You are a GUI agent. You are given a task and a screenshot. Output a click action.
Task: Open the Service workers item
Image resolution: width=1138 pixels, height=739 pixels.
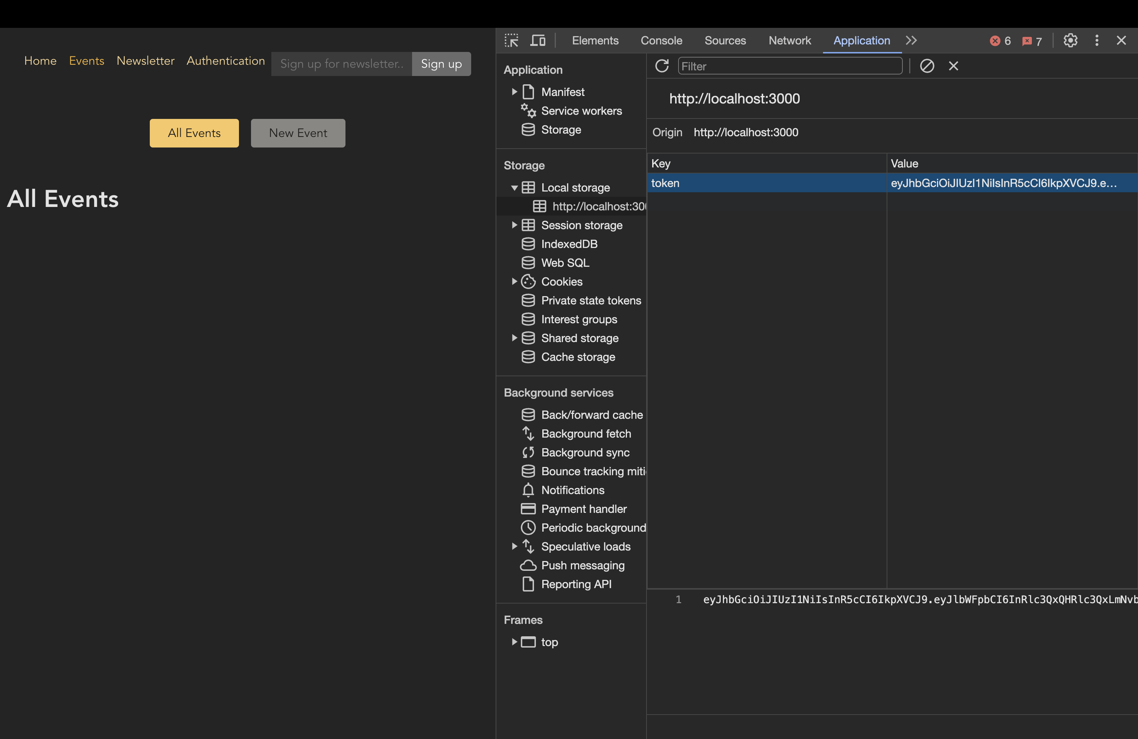click(x=581, y=111)
